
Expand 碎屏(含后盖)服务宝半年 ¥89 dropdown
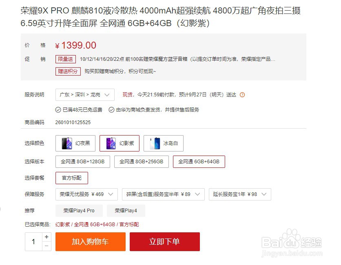click(x=163, y=194)
